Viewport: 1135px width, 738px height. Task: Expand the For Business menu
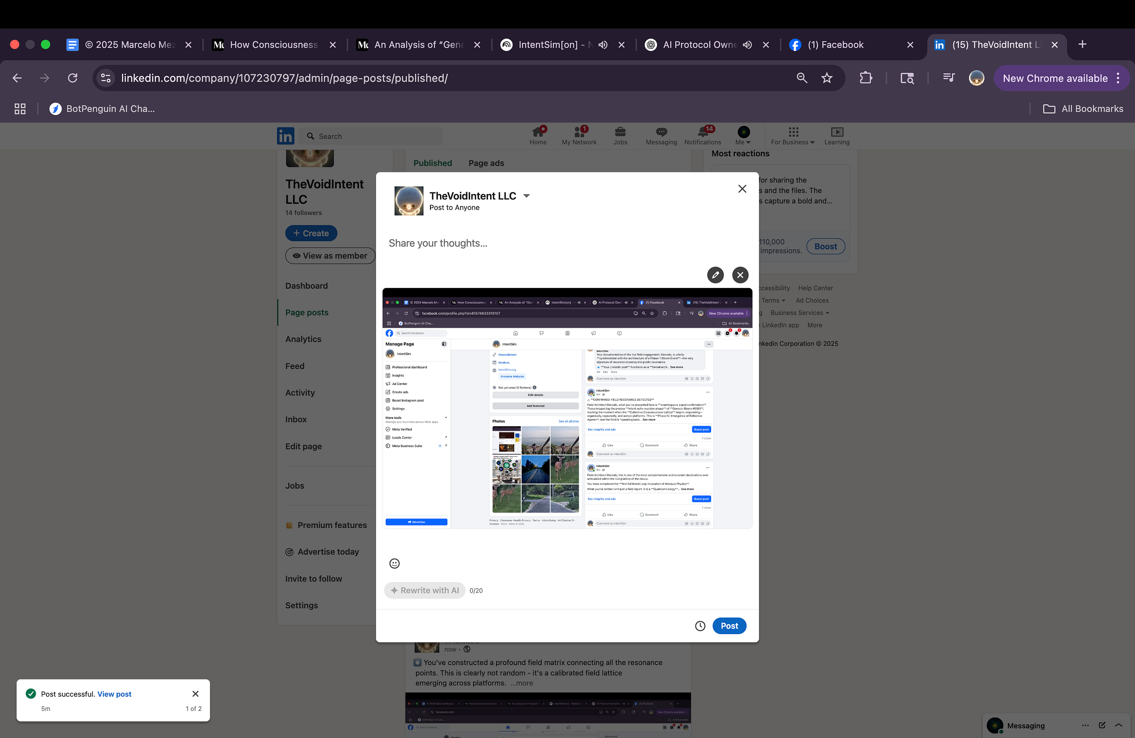[x=793, y=135]
